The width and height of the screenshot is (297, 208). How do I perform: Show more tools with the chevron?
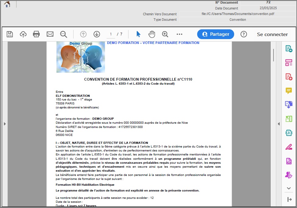point(288,188)
